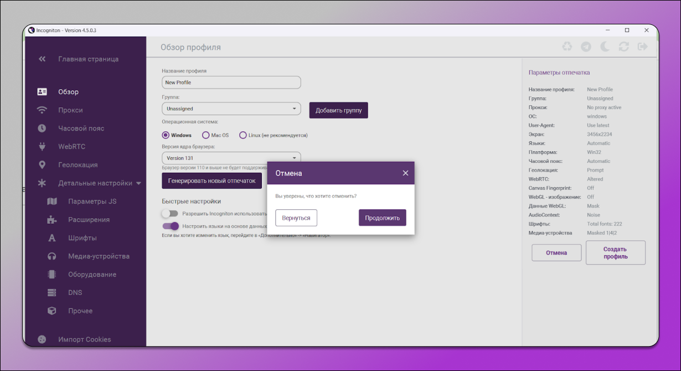The height and width of the screenshot is (371, 681).
Task: Toggle the language based on data switch
Action: coord(171,226)
